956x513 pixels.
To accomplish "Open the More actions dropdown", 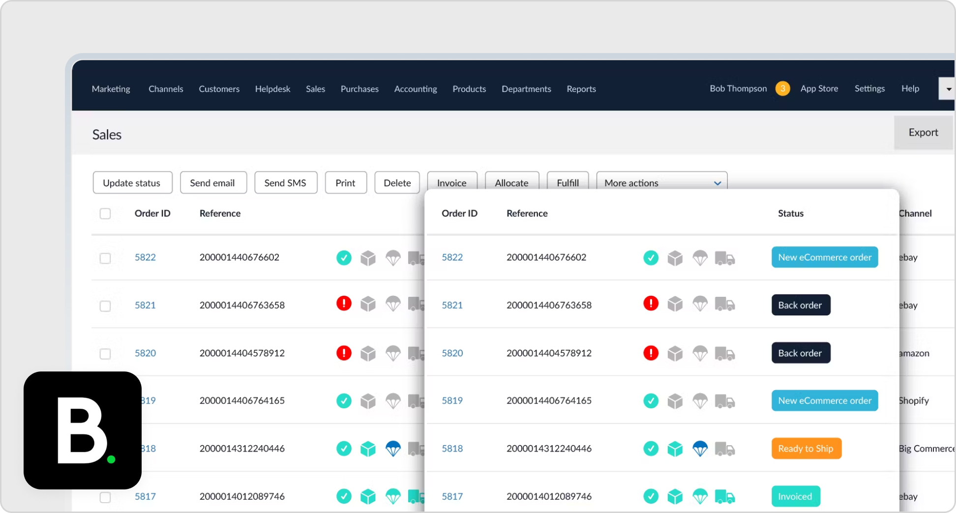I will click(x=661, y=182).
